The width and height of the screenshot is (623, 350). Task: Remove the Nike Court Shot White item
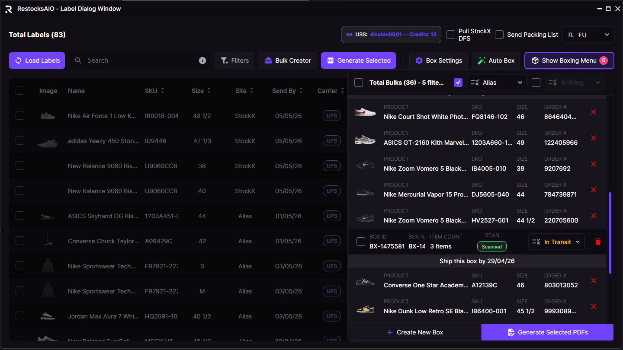594,112
